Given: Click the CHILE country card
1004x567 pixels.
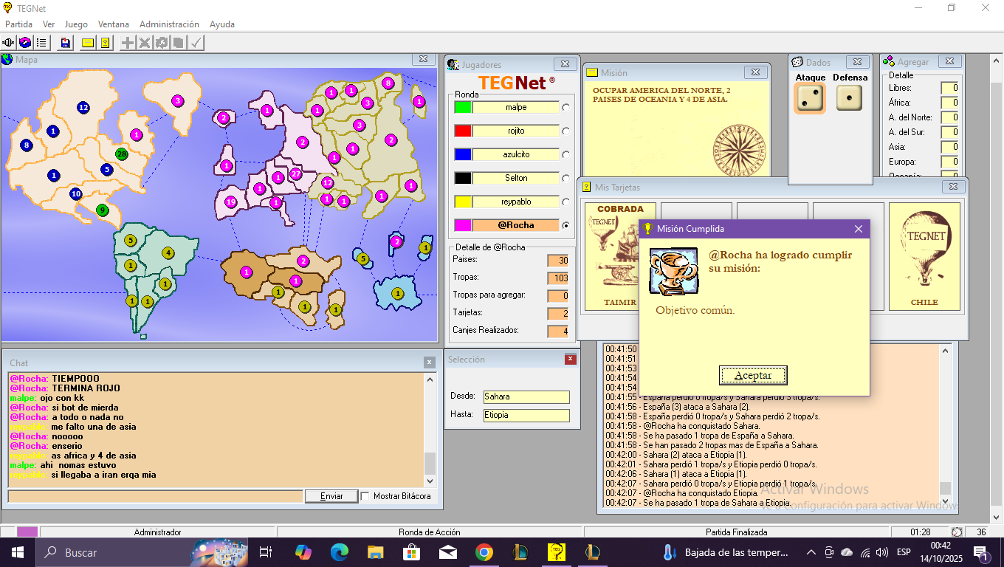Looking at the screenshot, I should click(x=924, y=256).
